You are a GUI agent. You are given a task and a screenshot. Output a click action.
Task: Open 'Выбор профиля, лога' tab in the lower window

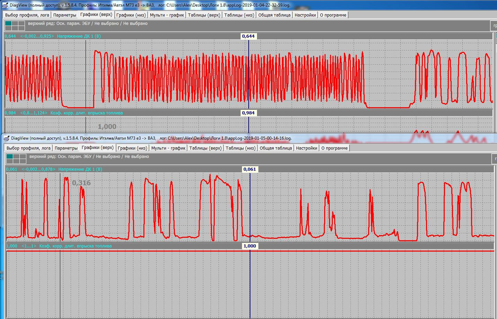pos(28,148)
